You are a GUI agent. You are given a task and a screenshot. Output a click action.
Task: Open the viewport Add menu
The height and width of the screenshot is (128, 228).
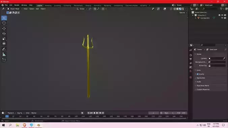(37, 9)
